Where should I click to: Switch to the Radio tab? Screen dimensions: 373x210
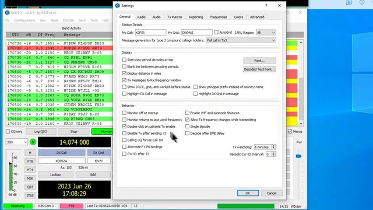coord(141,17)
